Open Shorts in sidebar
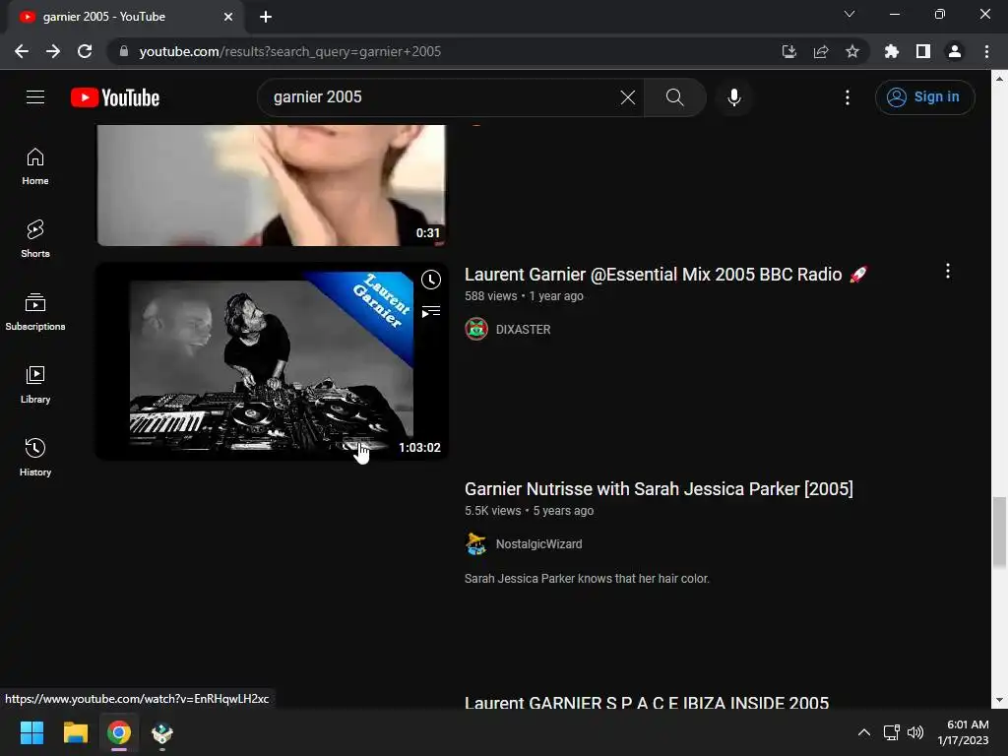The image size is (1008, 756). [x=35, y=239]
